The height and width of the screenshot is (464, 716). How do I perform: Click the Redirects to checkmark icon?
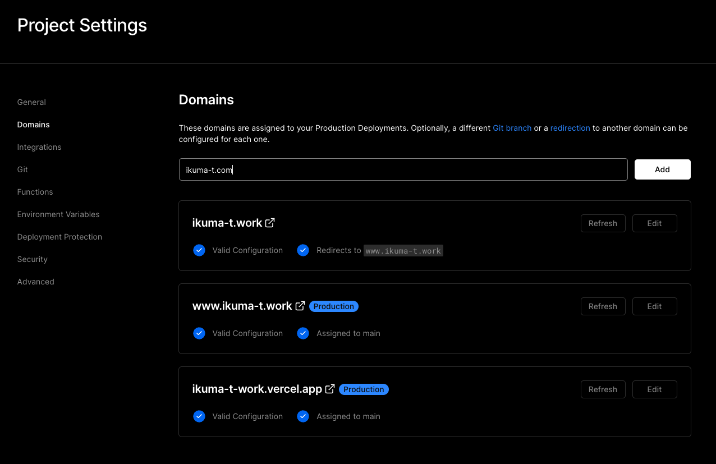(303, 250)
